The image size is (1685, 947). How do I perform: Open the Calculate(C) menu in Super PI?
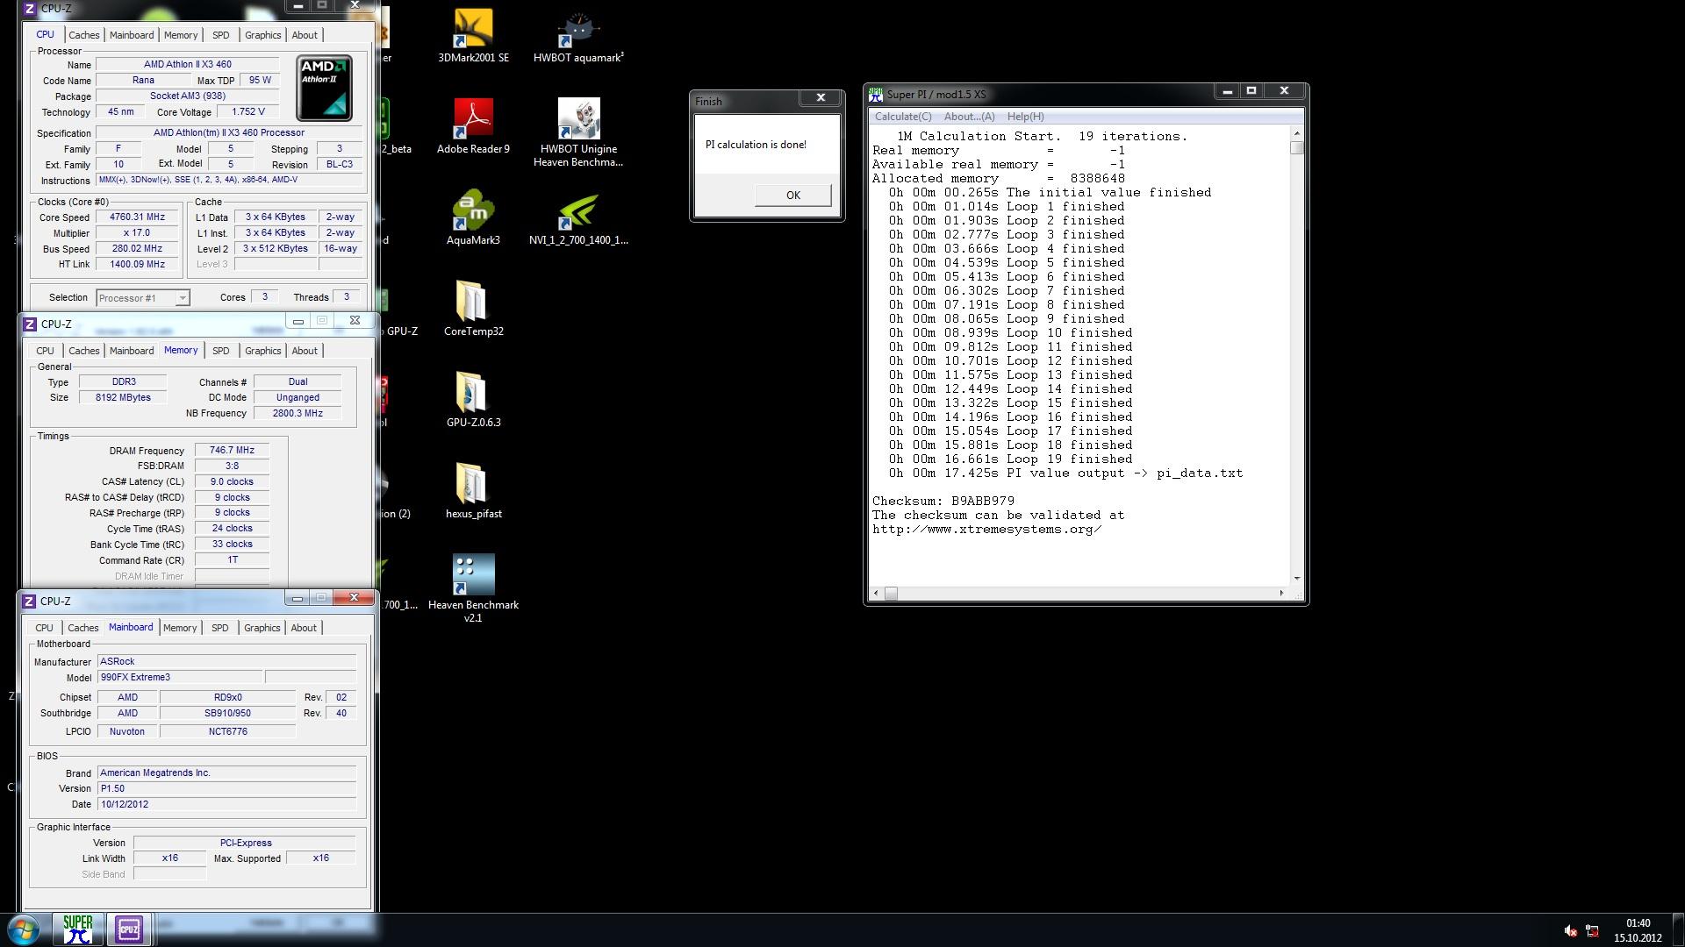[x=903, y=117]
